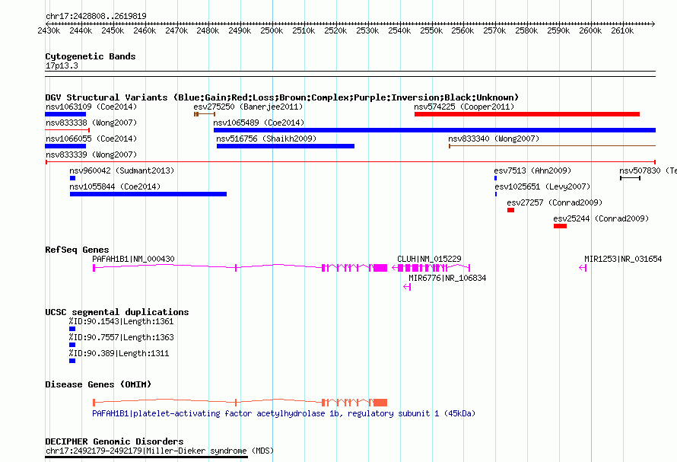The height and width of the screenshot is (462, 677).
Task: Click the %ID:90.7557|Length:1363 label
Action: point(121,337)
